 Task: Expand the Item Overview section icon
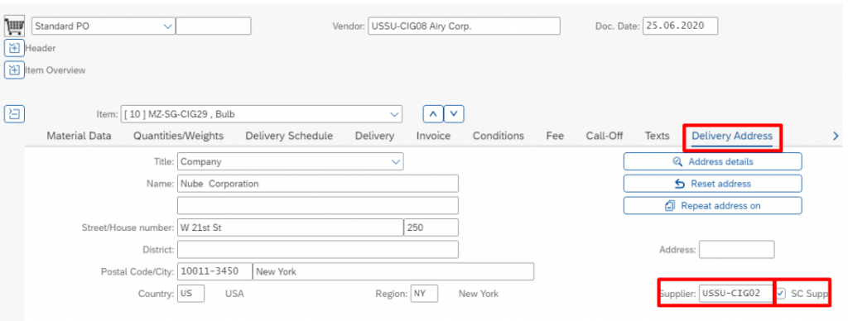pos(14,70)
